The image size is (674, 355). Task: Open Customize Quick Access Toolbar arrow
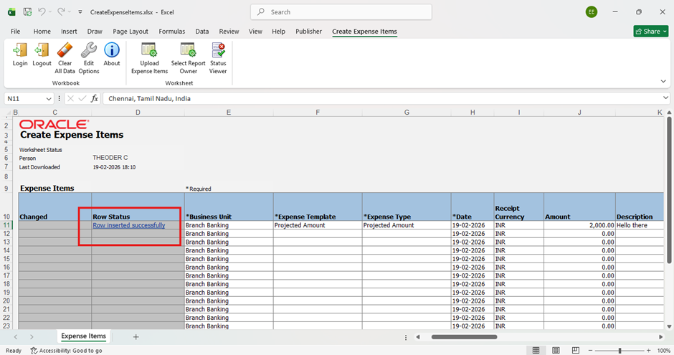80,12
